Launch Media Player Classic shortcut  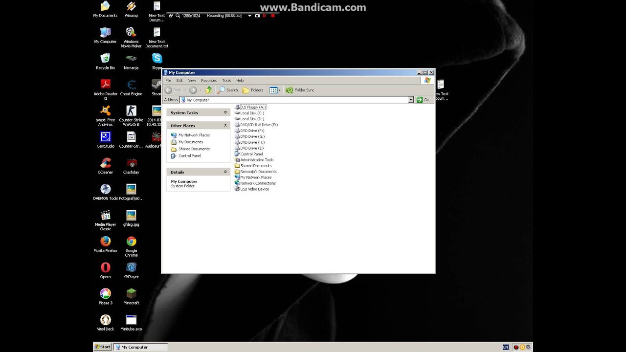[105, 220]
